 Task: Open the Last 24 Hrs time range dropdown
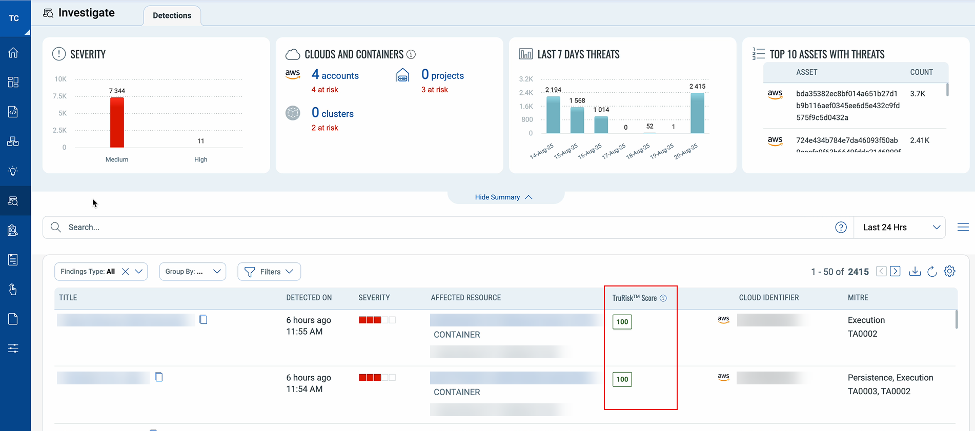click(900, 228)
